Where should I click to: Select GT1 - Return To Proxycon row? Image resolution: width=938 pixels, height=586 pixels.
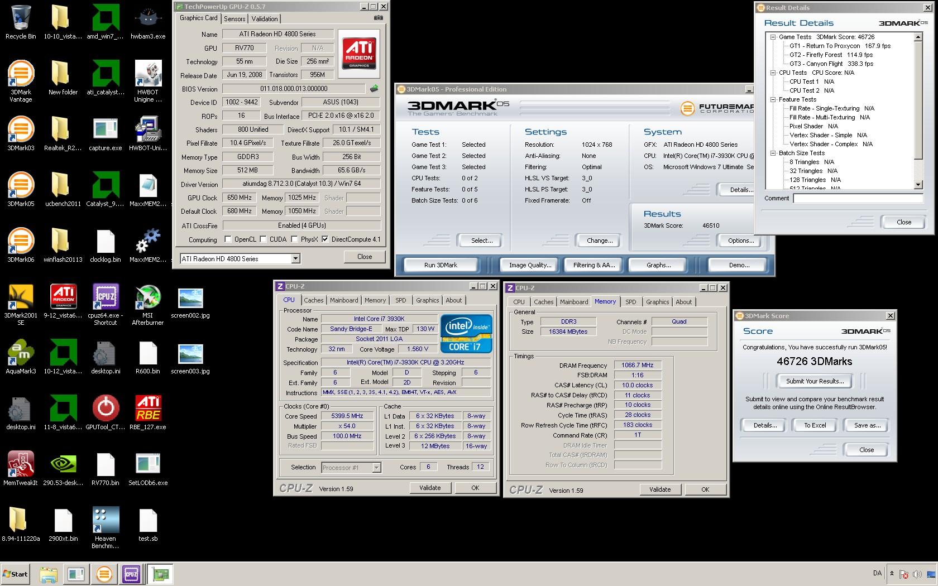[x=840, y=46]
